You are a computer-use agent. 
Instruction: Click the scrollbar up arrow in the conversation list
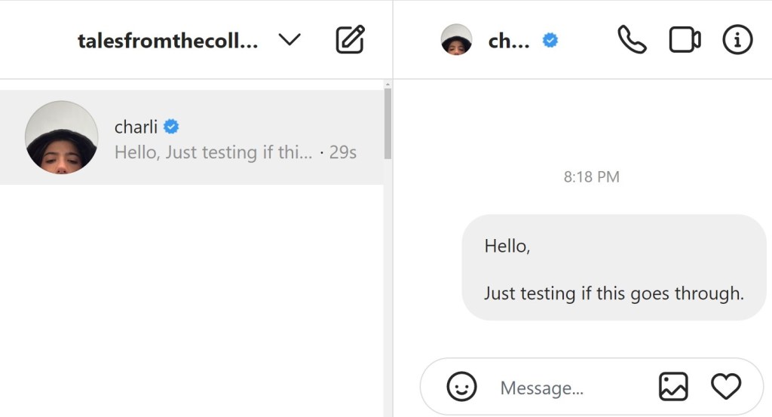click(x=388, y=84)
